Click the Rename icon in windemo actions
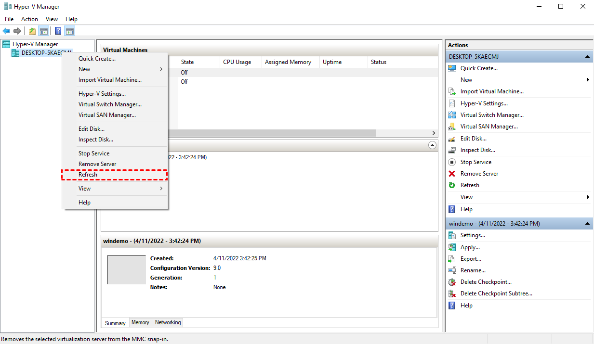Viewport: 594px width, 344px height. pyautogui.click(x=452, y=270)
